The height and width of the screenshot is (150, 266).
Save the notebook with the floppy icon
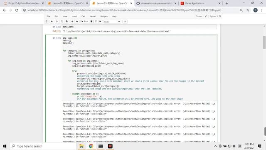(x=46, y=21)
